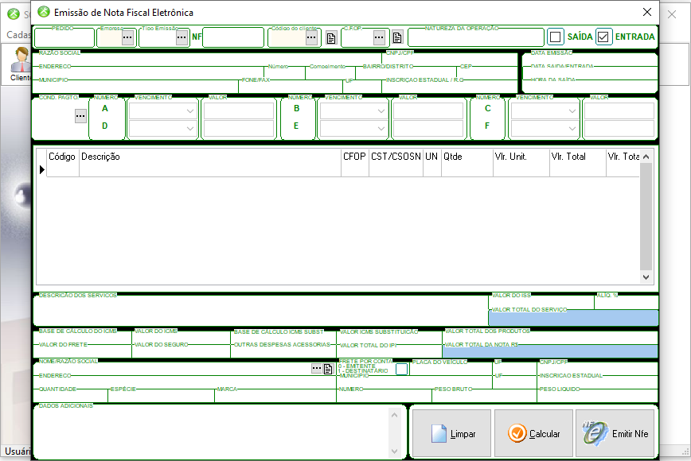This screenshot has width=691, height=461.
Task: Click the document icon next to C.F.O.P.
Action: [x=397, y=37]
